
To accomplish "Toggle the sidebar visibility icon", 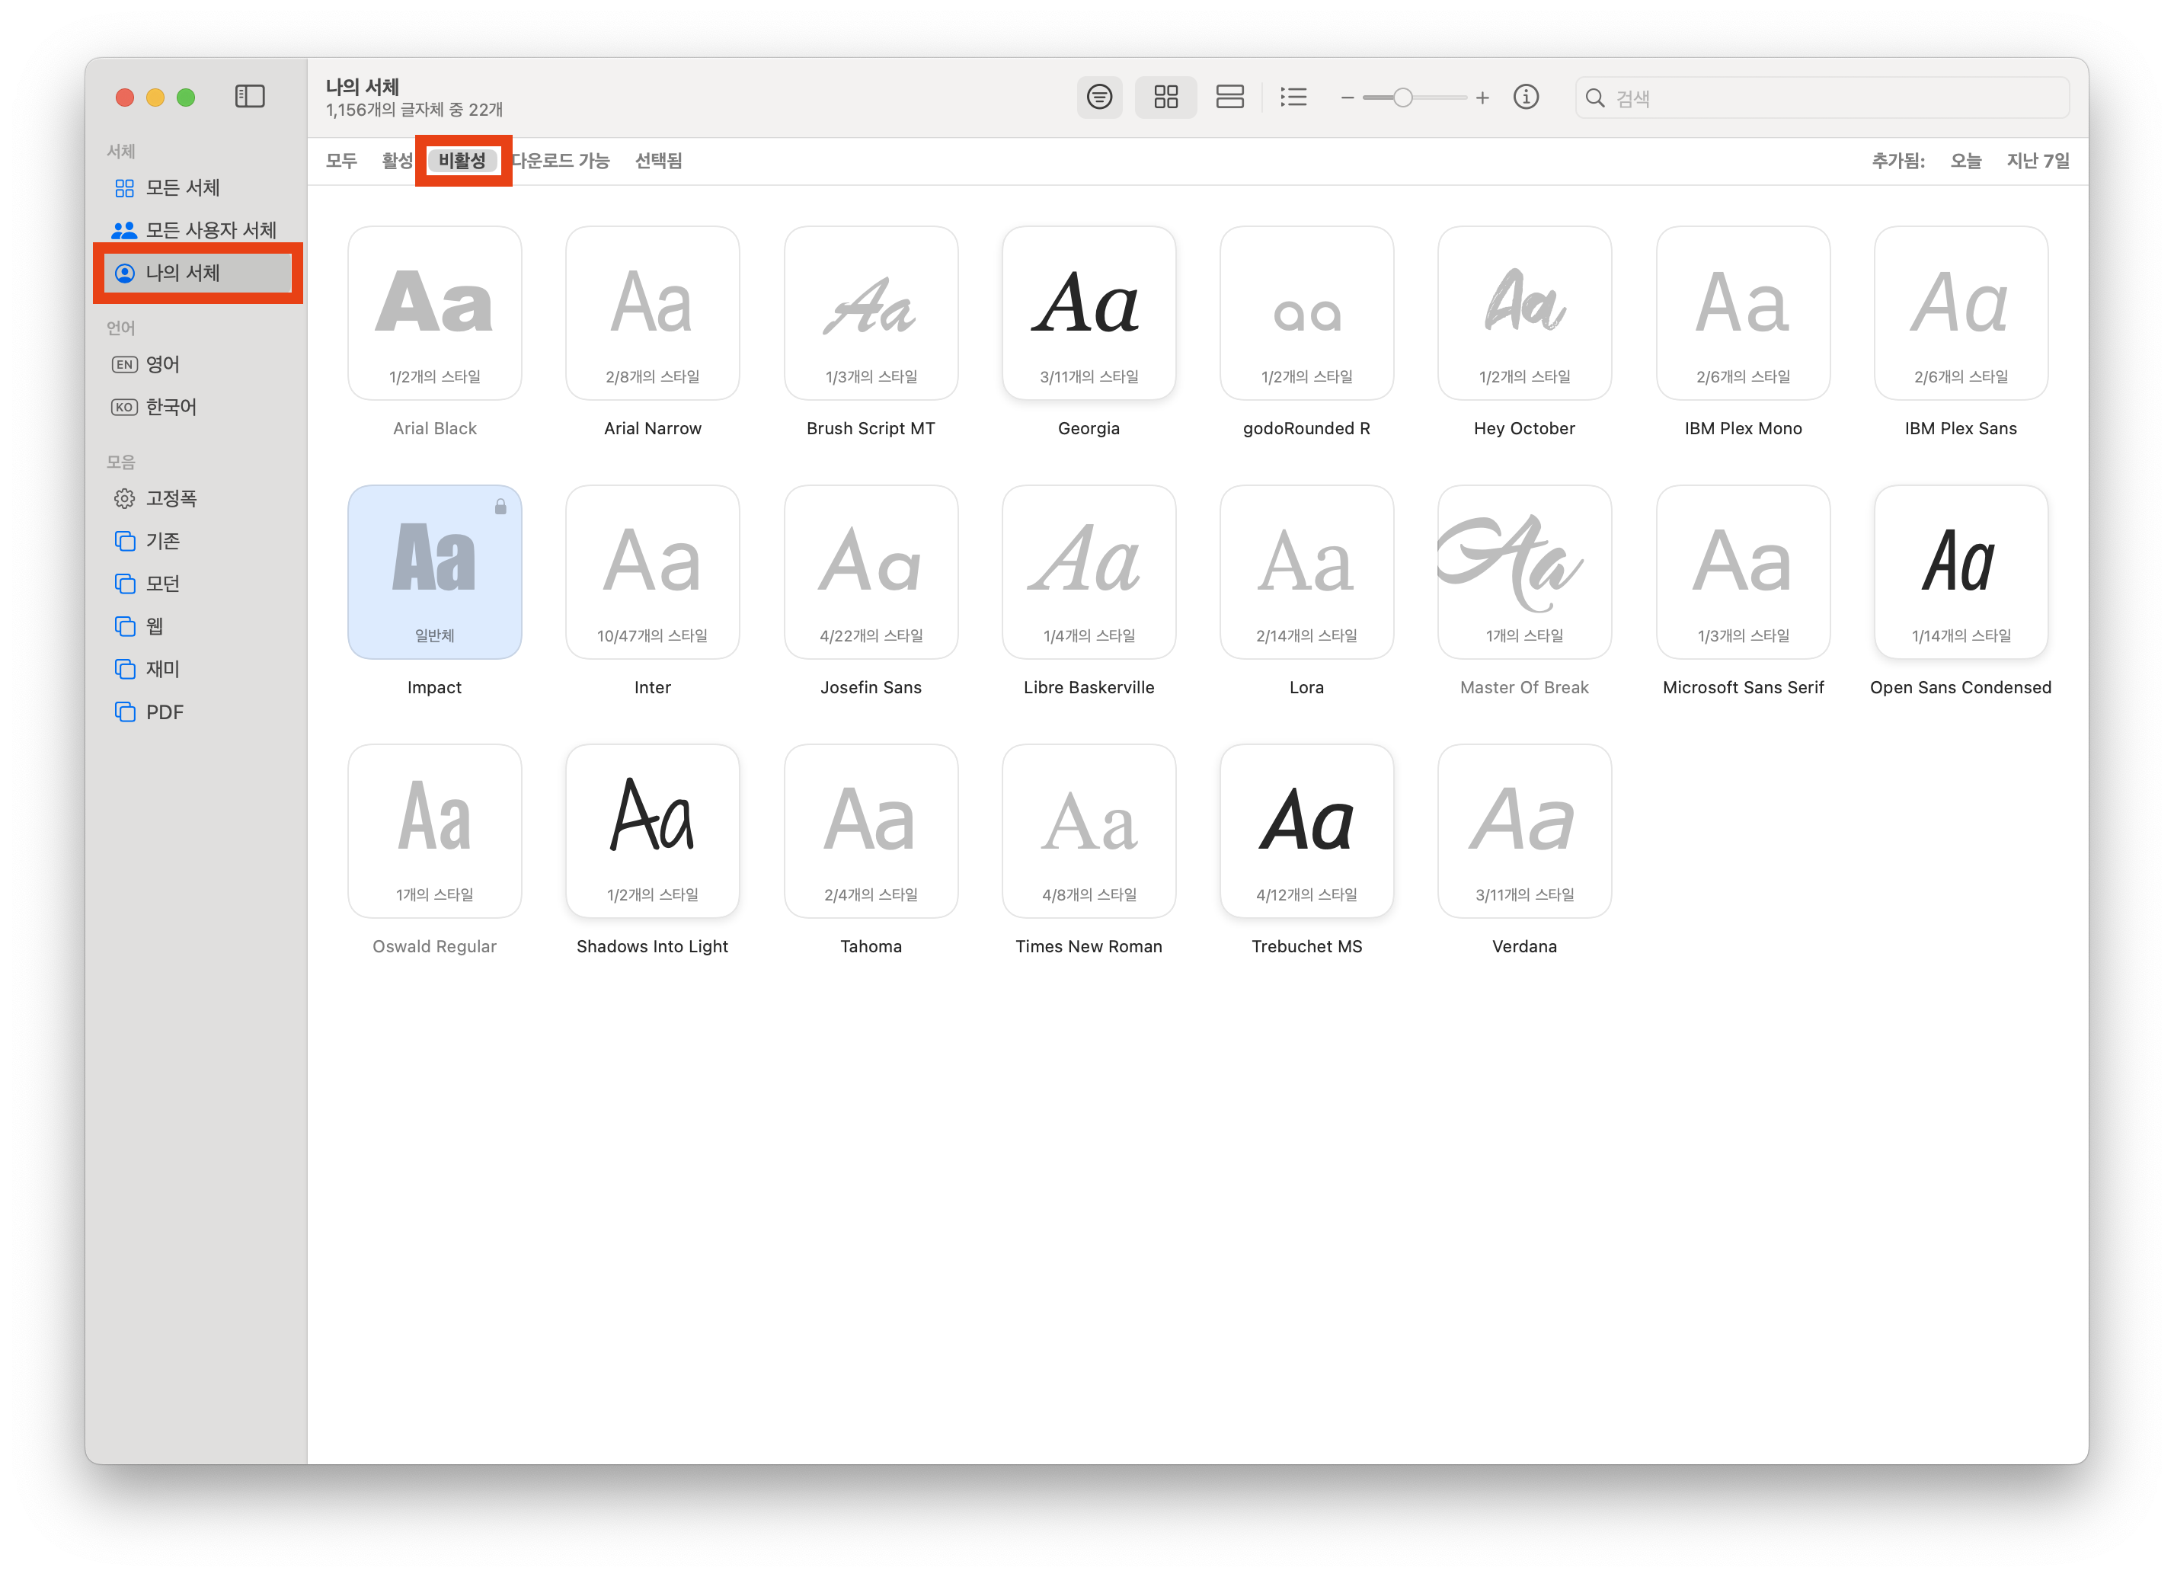I will (249, 96).
